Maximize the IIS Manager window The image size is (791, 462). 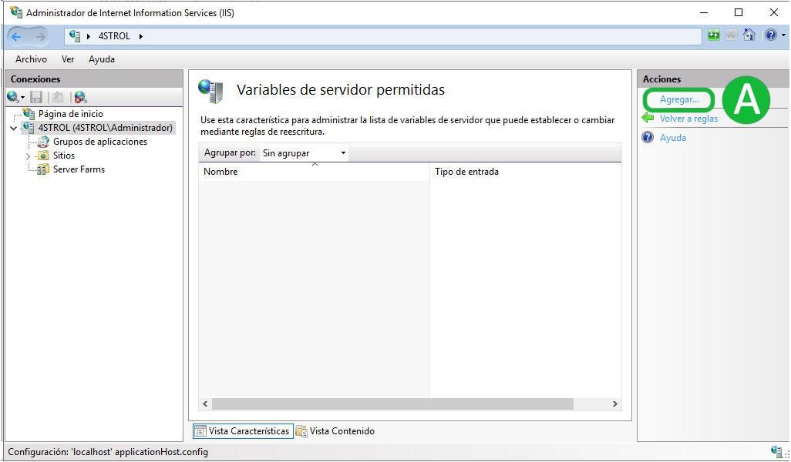point(739,12)
